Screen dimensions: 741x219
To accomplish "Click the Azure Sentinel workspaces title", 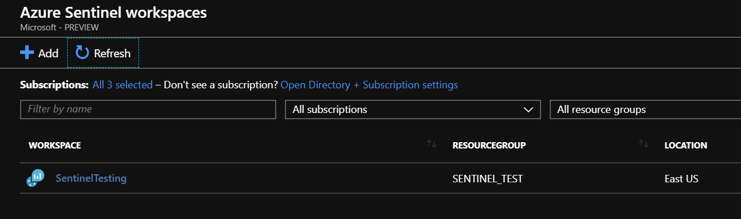I will point(113,12).
